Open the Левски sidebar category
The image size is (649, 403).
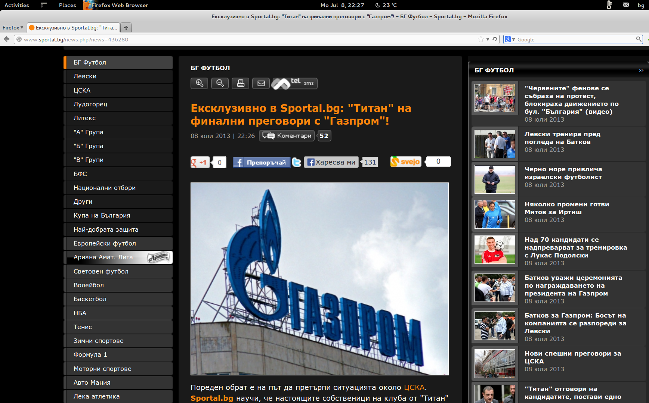click(x=118, y=76)
